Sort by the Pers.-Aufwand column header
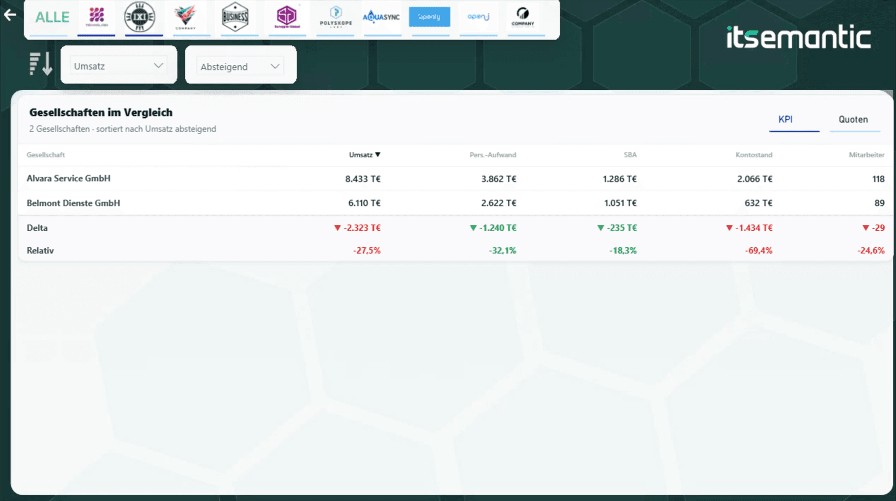This screenshot has height=501, width=896. (493, 155)
